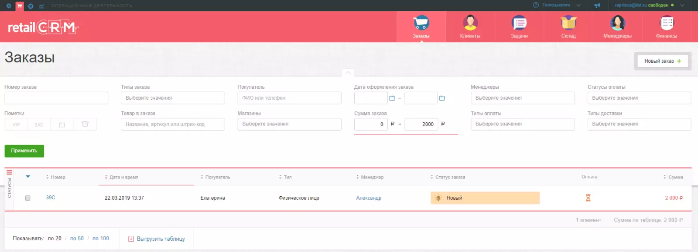
Task: Click the hourglass payment status icon
Action: [x=588, y=198]
